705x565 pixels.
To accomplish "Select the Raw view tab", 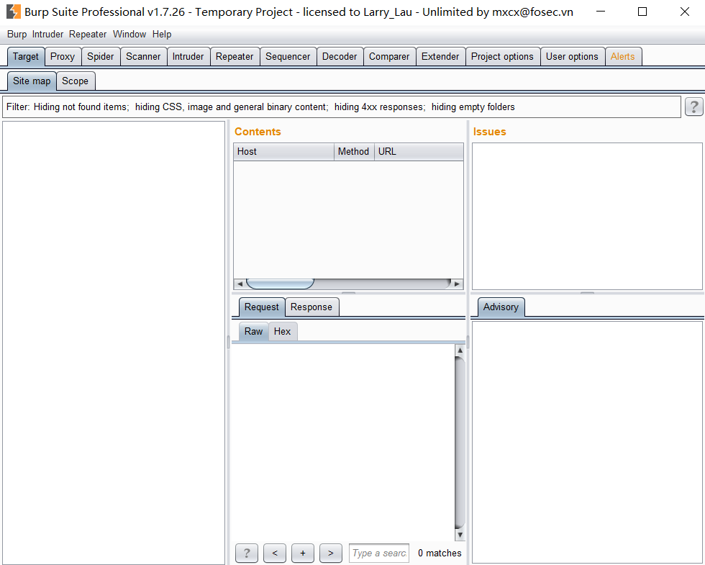I will (x=253, y=331).
